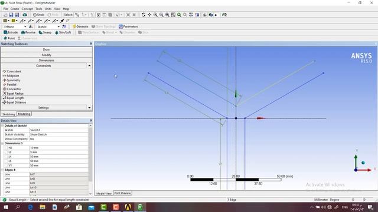
Task: Tick the V1 dimension parameter checkbox
Action: tap(6, 165)
